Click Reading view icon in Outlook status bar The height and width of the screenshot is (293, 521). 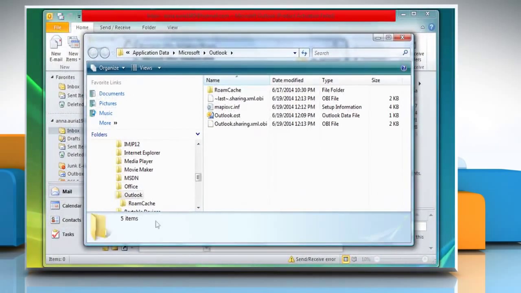point(354,259)
